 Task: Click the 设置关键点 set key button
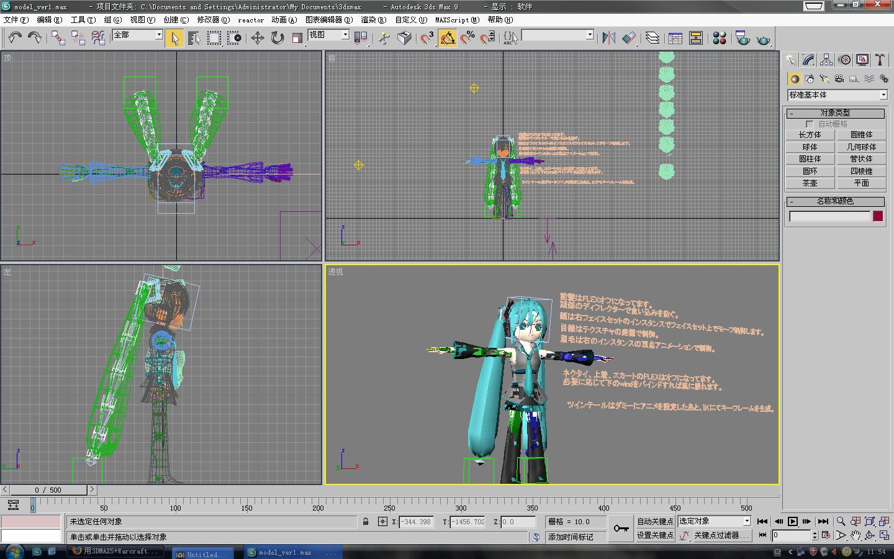click(655, 535)
